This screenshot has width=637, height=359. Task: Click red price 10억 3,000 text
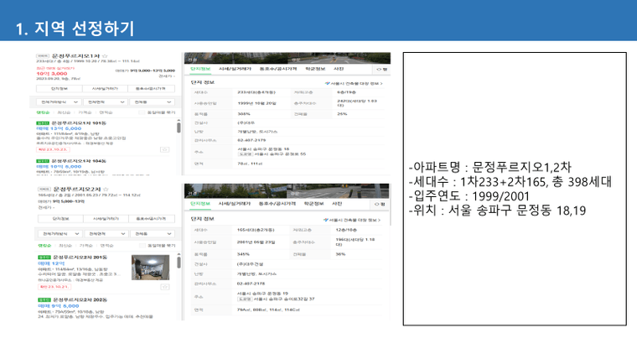coord(52,74)
